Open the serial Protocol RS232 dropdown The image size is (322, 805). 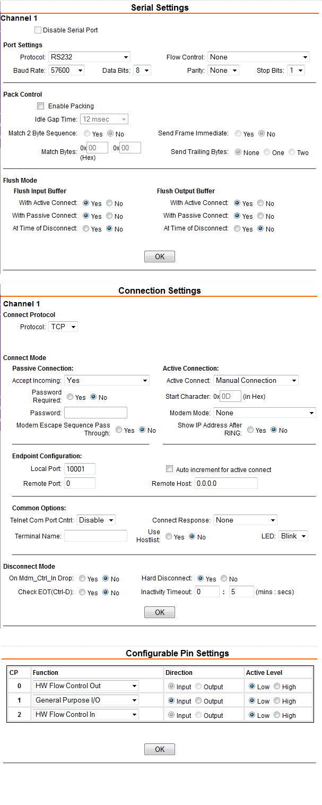(89, 57)
